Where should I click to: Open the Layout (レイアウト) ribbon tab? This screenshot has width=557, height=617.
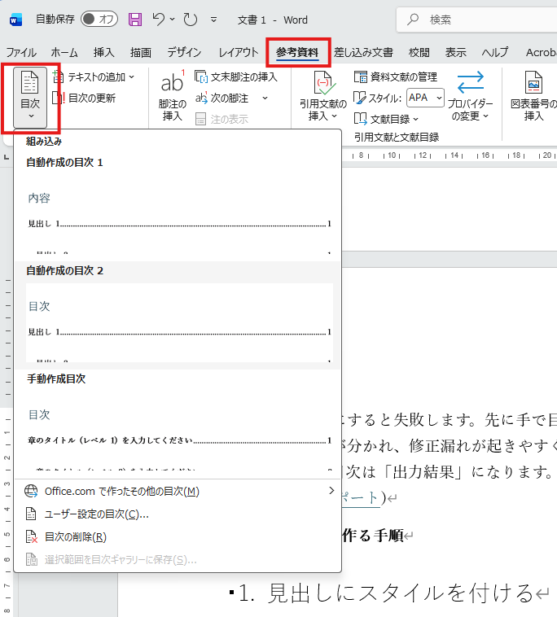tap(238, 53)
